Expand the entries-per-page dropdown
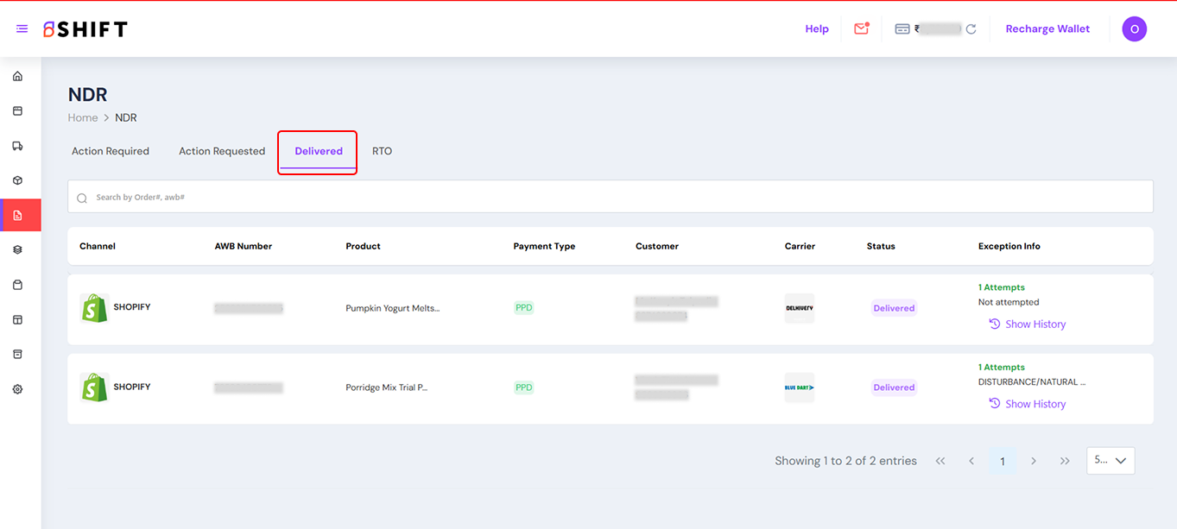Screen dimensions: 1177x529 (x=1111, y=461)
